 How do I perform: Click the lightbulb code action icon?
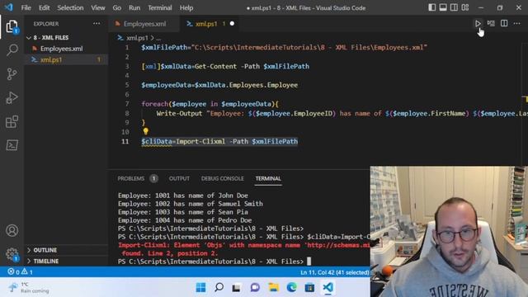tap(145, 131)
